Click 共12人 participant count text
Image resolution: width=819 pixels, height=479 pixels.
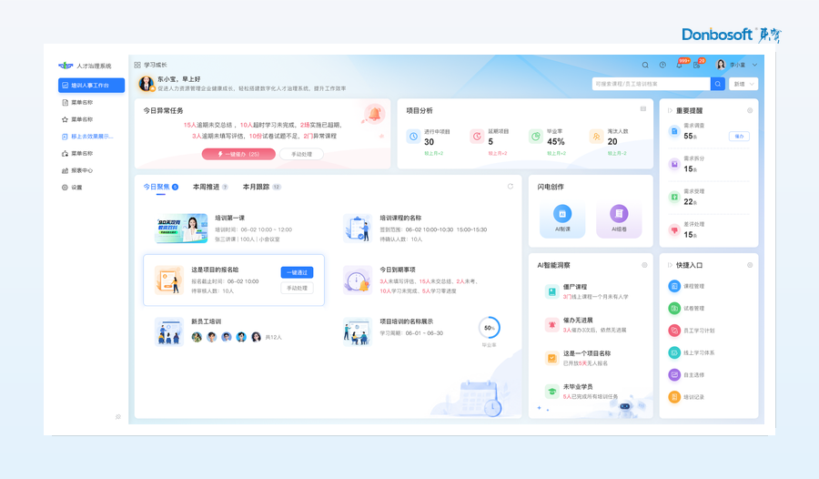point(274,337)
